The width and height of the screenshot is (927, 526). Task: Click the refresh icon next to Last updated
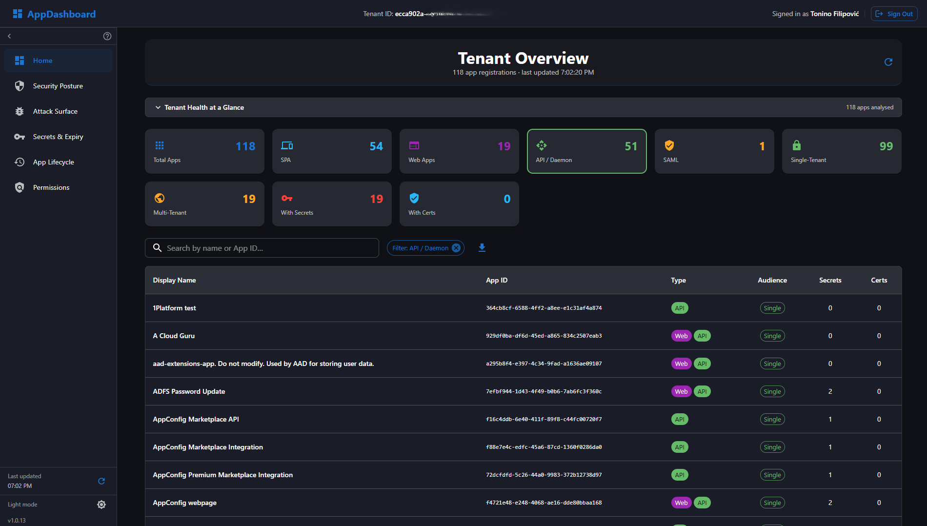tap(101, 481)
